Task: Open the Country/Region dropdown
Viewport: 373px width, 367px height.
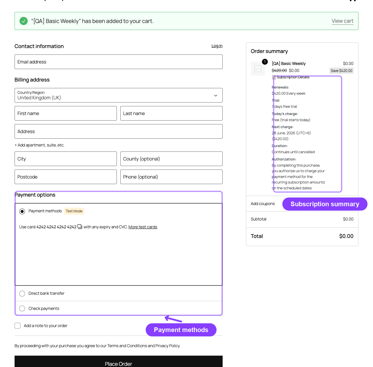Action: click(119, 95)
